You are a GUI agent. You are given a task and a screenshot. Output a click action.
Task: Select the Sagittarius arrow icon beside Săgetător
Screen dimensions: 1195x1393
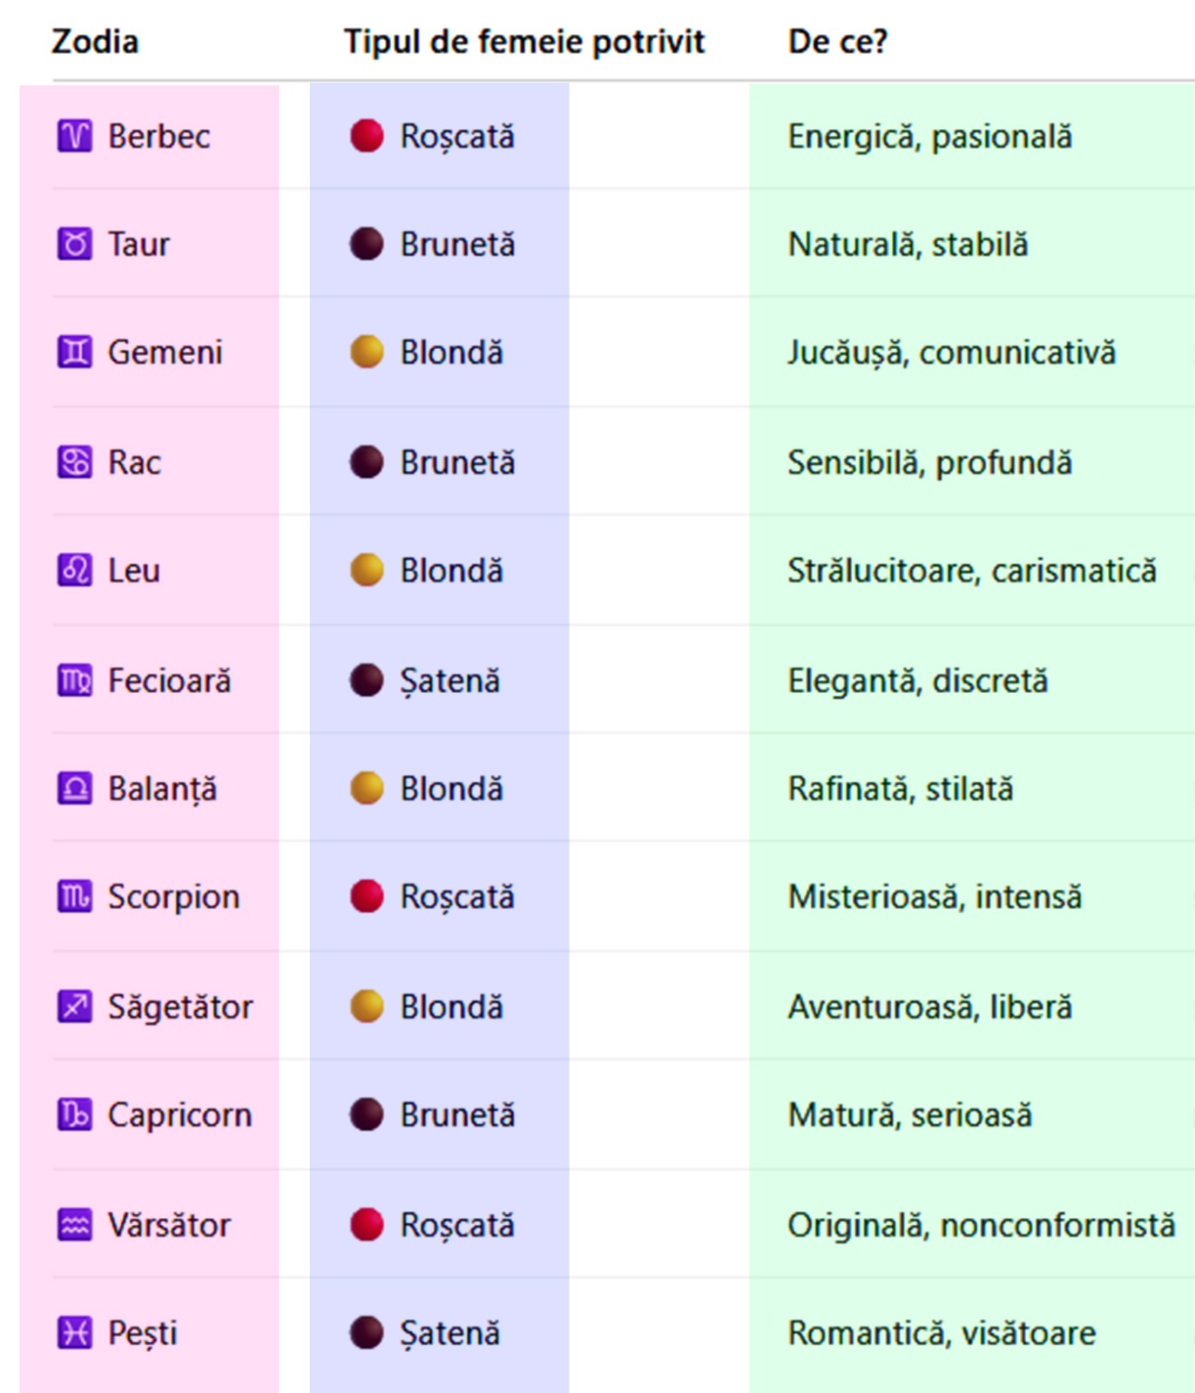tap(74, 1006)
